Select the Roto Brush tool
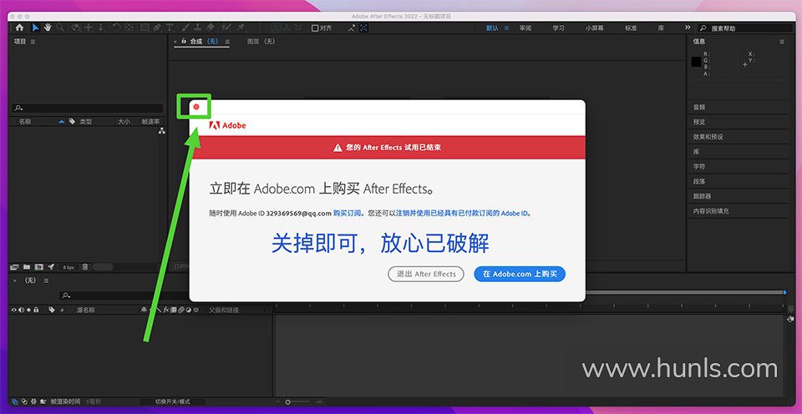 click(226, 28)
